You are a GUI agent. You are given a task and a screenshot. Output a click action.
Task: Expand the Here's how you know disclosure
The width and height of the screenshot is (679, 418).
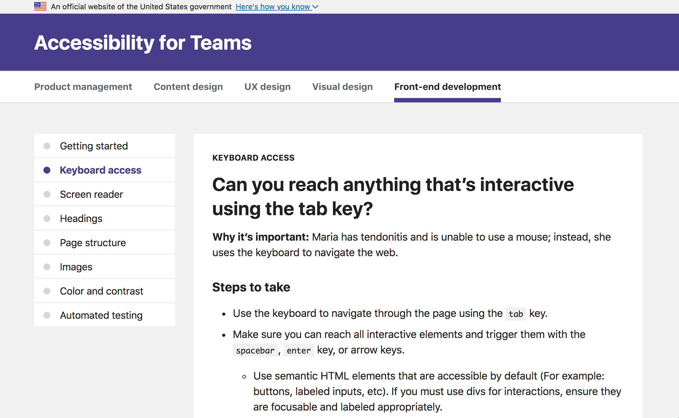click(x=273, y=7)
